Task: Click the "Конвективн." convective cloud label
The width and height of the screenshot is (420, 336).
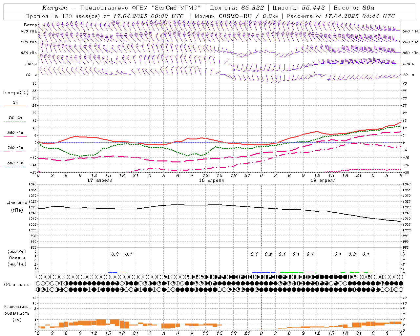Action: (17, 307)
